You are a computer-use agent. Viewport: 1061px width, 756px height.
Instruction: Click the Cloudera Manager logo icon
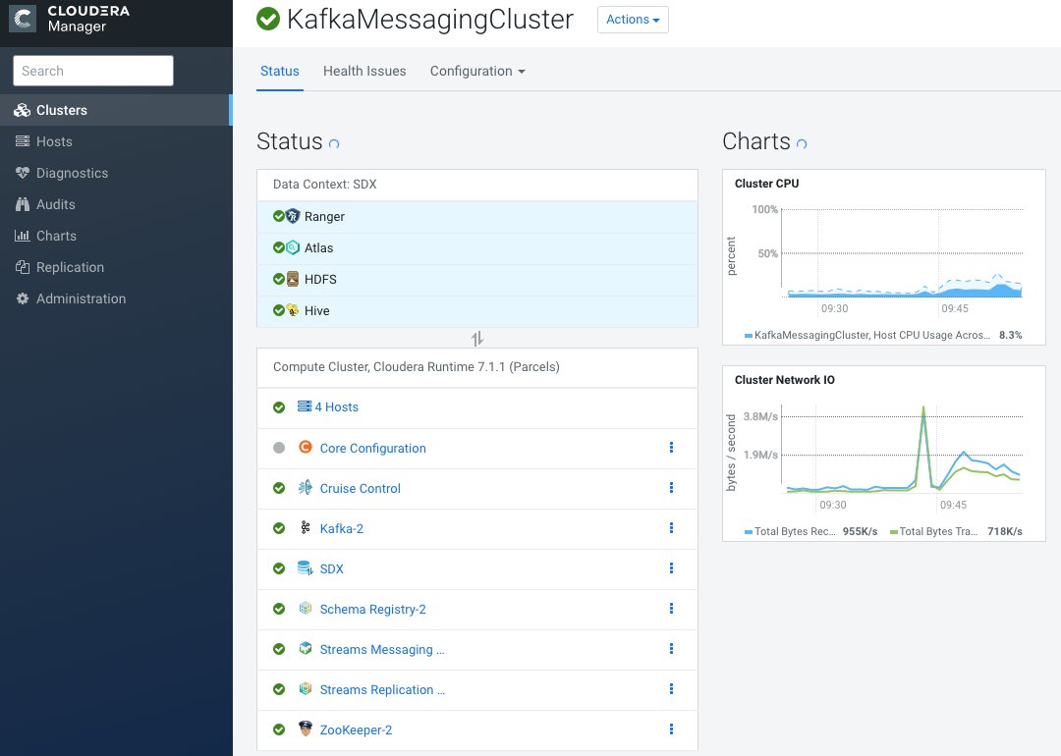point(22,19)
